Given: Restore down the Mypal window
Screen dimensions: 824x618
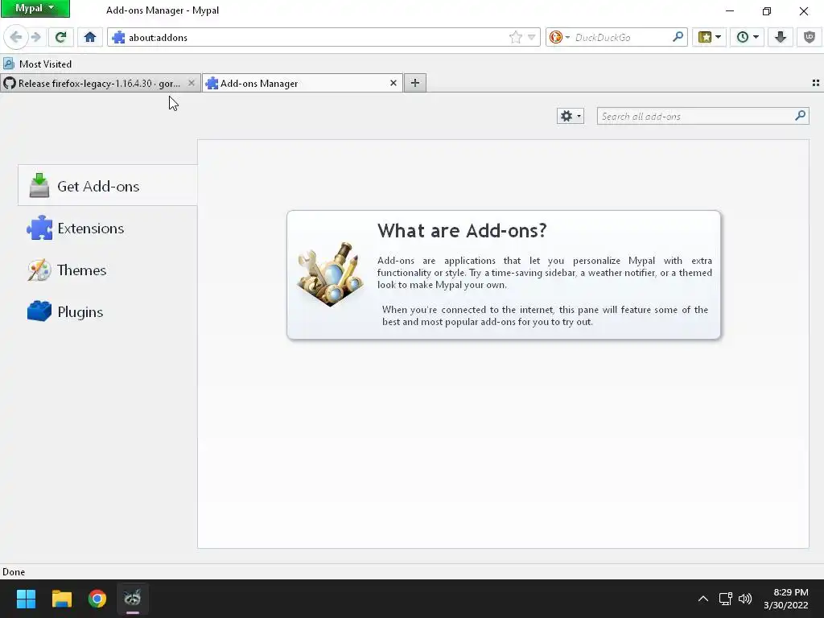Looking at the screenshot, I should pyautogui.click(x=767, y=10).
